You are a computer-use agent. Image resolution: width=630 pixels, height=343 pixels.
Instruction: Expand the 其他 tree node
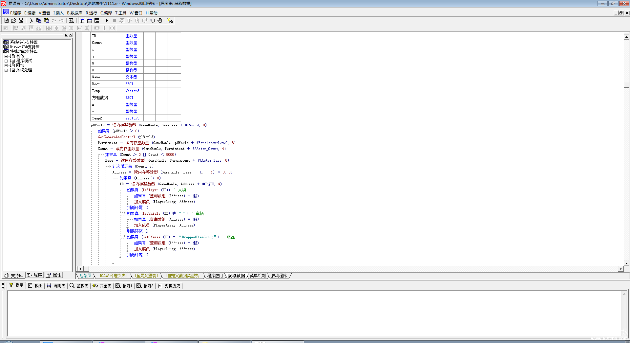6,56
